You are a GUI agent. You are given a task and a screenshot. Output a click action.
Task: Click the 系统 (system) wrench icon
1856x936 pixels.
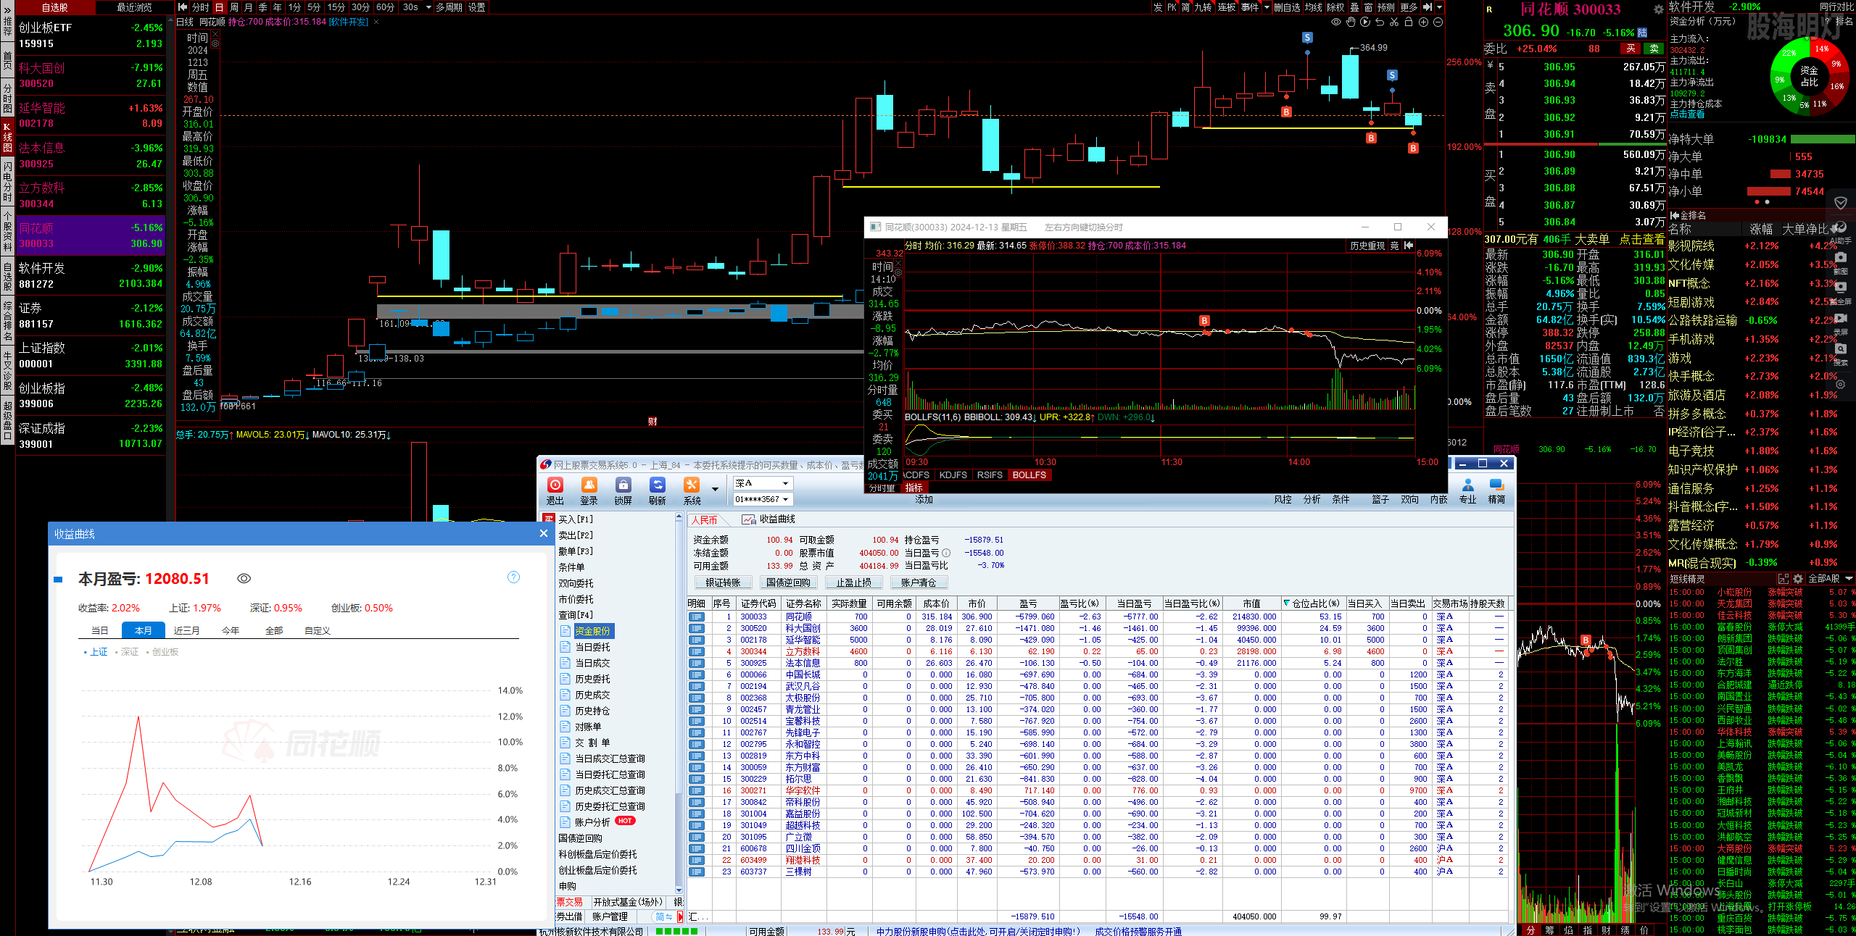coord(692,485)
